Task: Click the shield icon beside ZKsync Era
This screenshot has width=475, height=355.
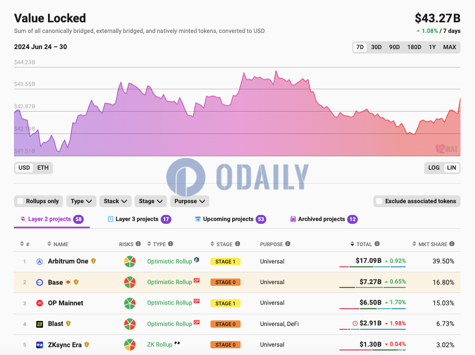Action: tap(87, 344)
